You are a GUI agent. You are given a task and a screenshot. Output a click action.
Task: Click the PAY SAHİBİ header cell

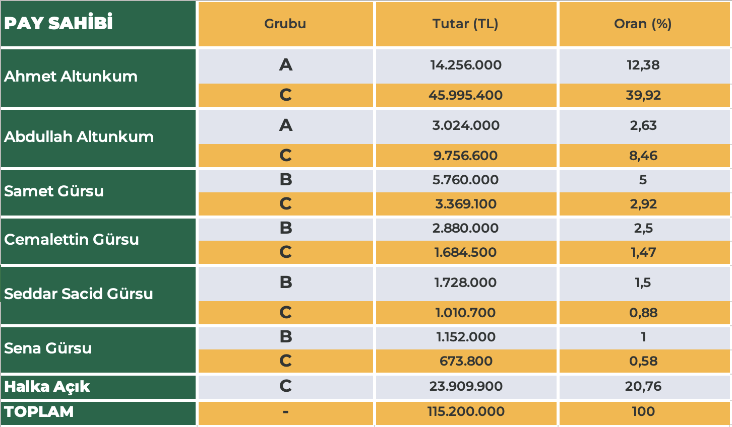[98, 24]
